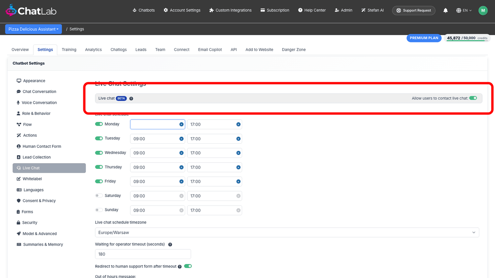The height and width of the screenshot is (278, 495).
Task: Click Thursday start time 09:00 input
Action: pos(158,167)
